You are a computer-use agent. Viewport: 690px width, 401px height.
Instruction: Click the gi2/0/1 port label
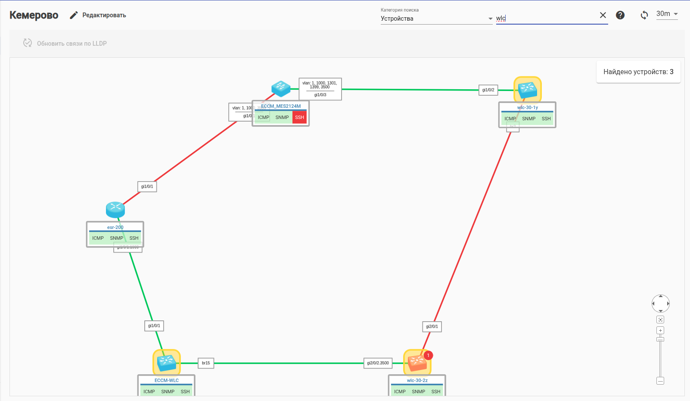pyautogui.click(x=432, y=326)
